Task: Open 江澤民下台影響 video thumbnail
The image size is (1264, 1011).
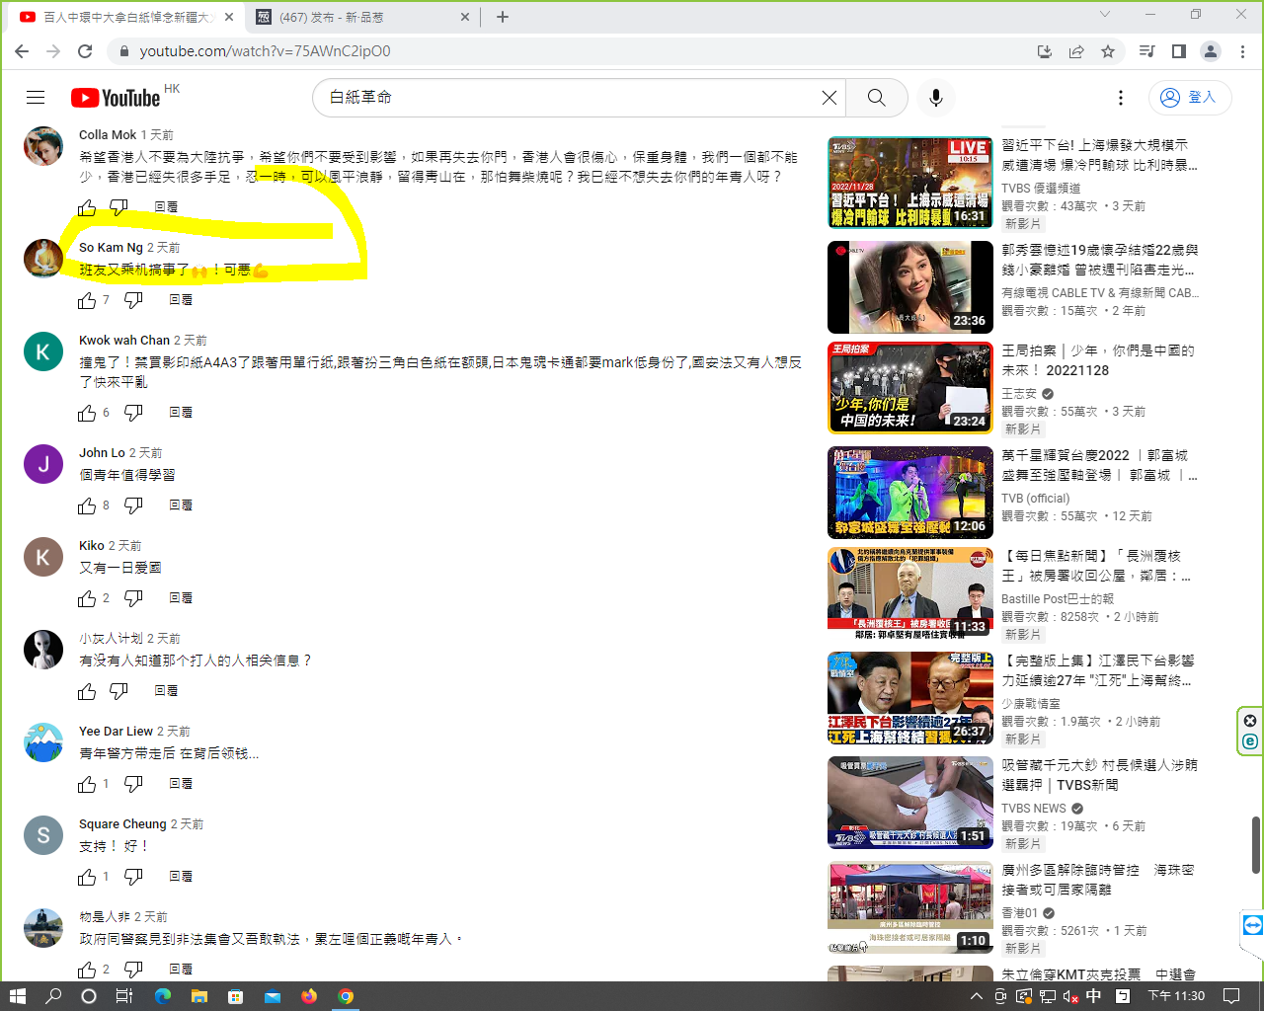Action: point(910,698)
